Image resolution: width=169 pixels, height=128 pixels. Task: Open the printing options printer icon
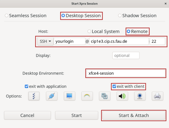(x=157, y=96)
